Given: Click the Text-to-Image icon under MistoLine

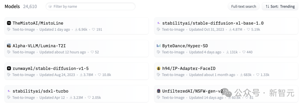Looking at the screenshot, I should [9, 30].
